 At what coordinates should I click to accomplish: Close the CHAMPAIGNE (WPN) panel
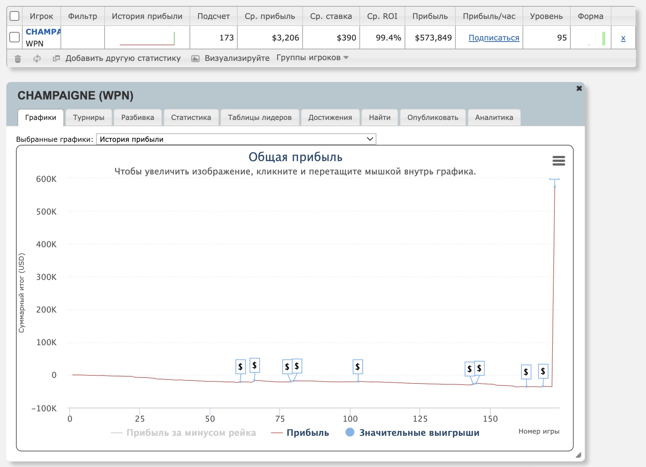pos(579,88)
